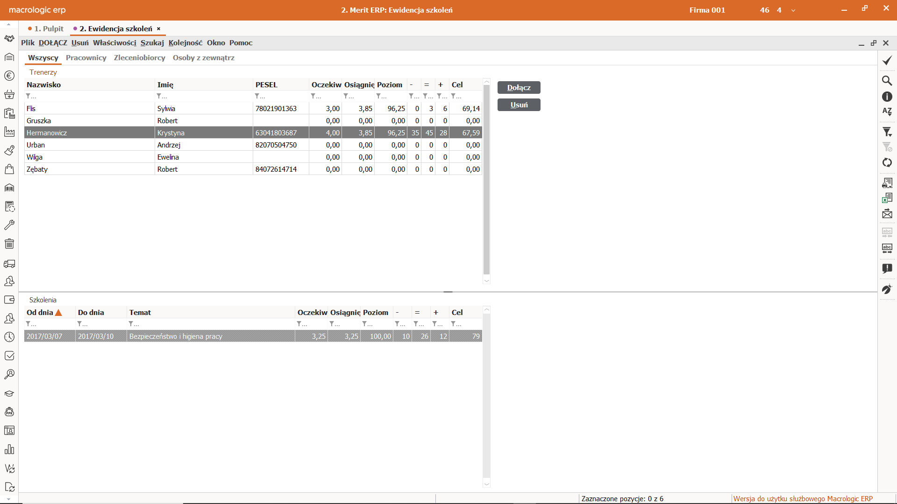
Task: Click the info circle icon
Action: coord(887,97)
